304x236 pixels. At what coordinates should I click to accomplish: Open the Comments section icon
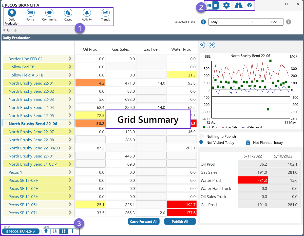[x=49, y=13]
